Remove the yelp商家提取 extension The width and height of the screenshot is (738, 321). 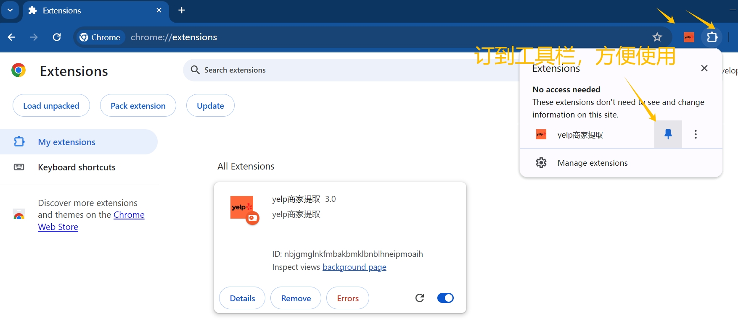click(296, 298)
